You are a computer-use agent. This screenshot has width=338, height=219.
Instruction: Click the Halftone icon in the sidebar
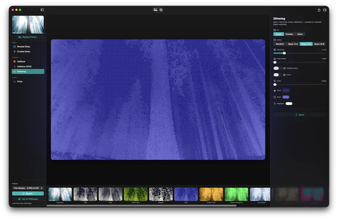point(14,62)
